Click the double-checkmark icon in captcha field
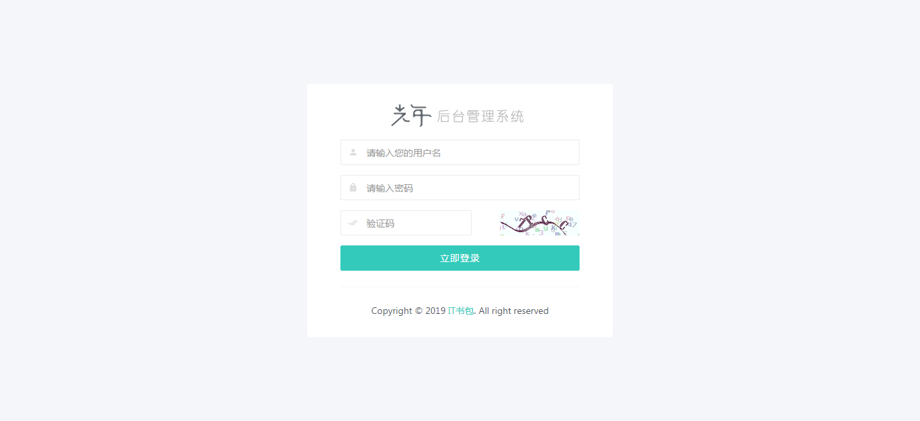920x421 pixels. (x=353, y=223)
